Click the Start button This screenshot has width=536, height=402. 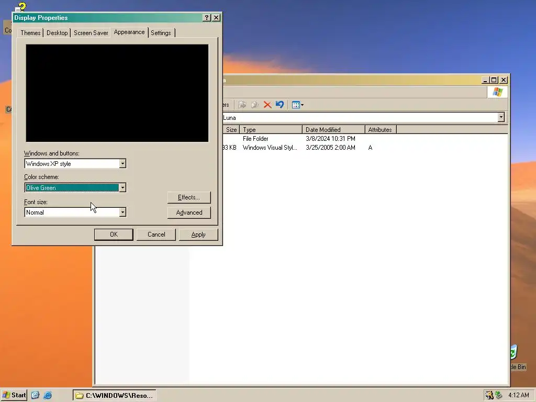tap(14, 395)
